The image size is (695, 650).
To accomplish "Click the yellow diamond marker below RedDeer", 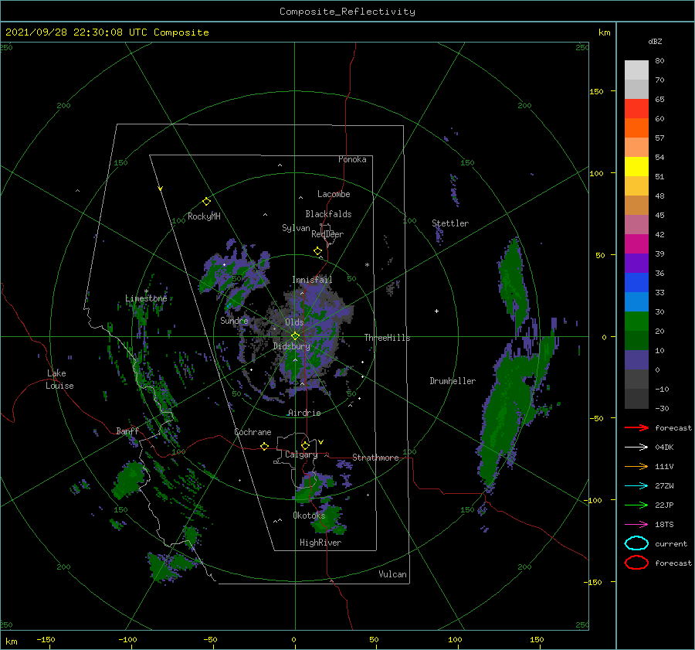I will [317, 251].
